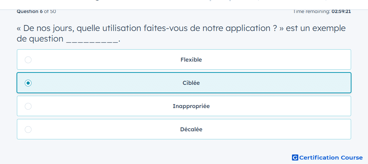Click the "Ciblée" answer label text
Screen dimensions: 368x164
coord(191,83)
